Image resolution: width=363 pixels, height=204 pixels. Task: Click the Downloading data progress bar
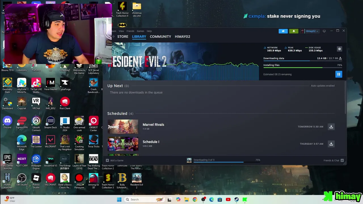tap(302, 61)
